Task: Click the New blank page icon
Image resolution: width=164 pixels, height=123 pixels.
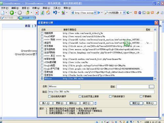Action: 3,13
